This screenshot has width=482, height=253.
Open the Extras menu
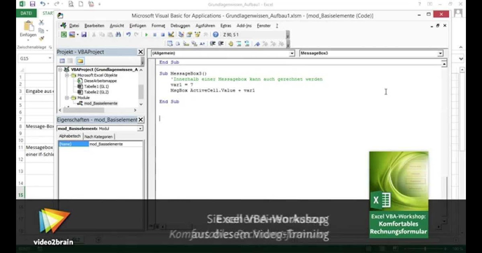coord(226,26)
